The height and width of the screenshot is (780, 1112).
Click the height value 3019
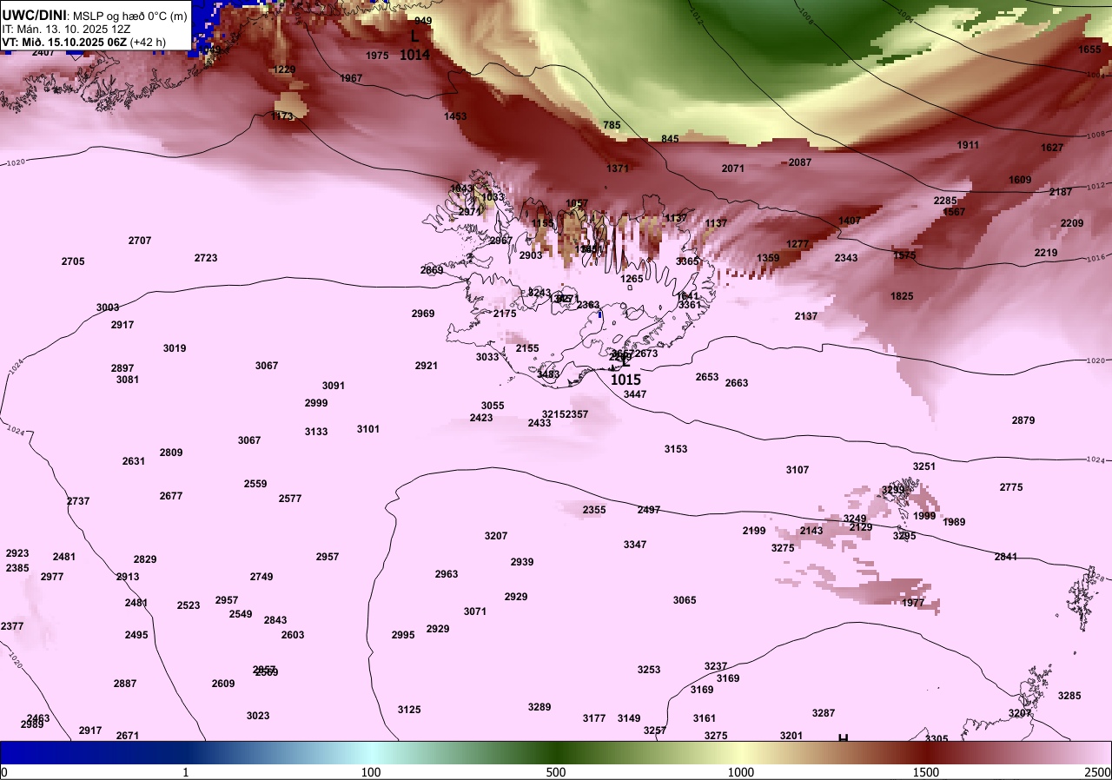click(x=175, y=348)
